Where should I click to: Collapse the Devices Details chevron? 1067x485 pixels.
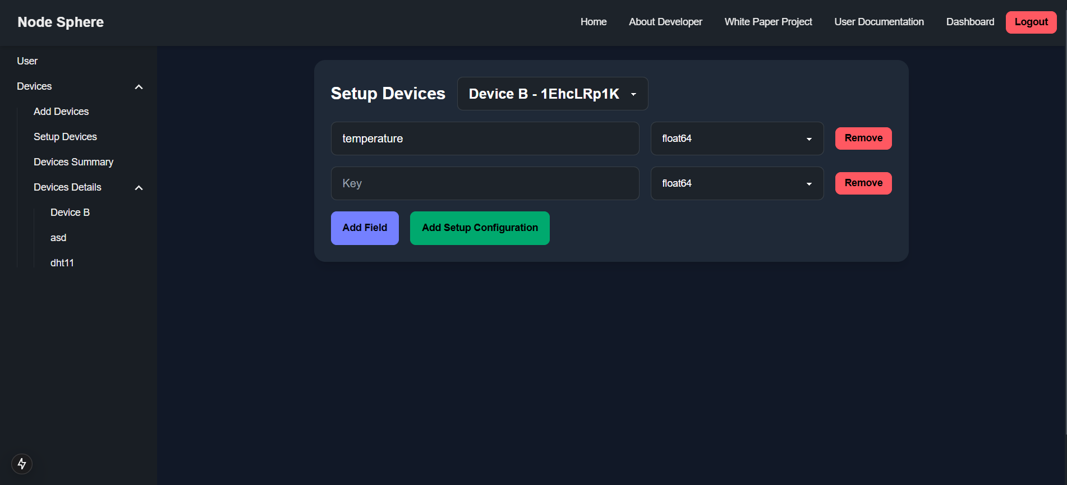[139, 188]
